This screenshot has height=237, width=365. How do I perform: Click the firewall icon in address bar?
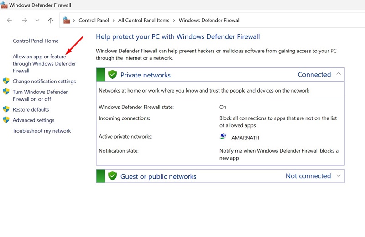[66, 20]
